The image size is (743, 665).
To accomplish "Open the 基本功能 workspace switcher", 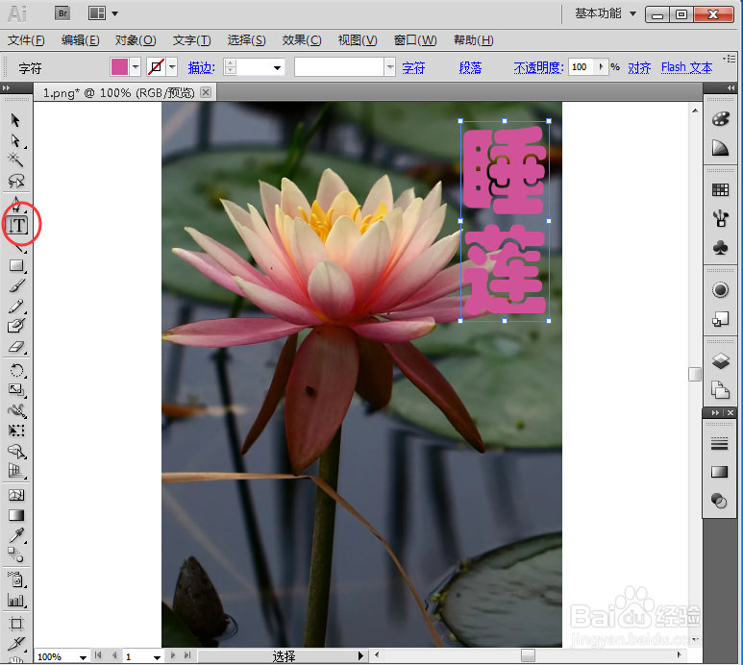I will [606, 13].
